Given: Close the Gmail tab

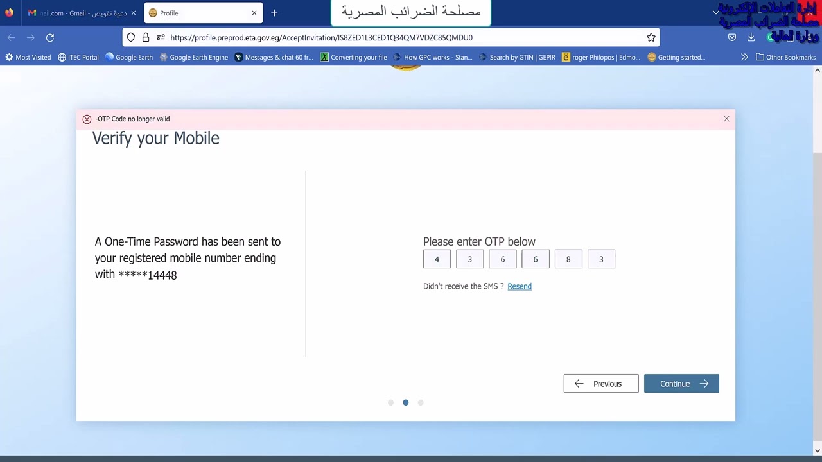Looking at the screenshot, I should (x=133, y=13).
